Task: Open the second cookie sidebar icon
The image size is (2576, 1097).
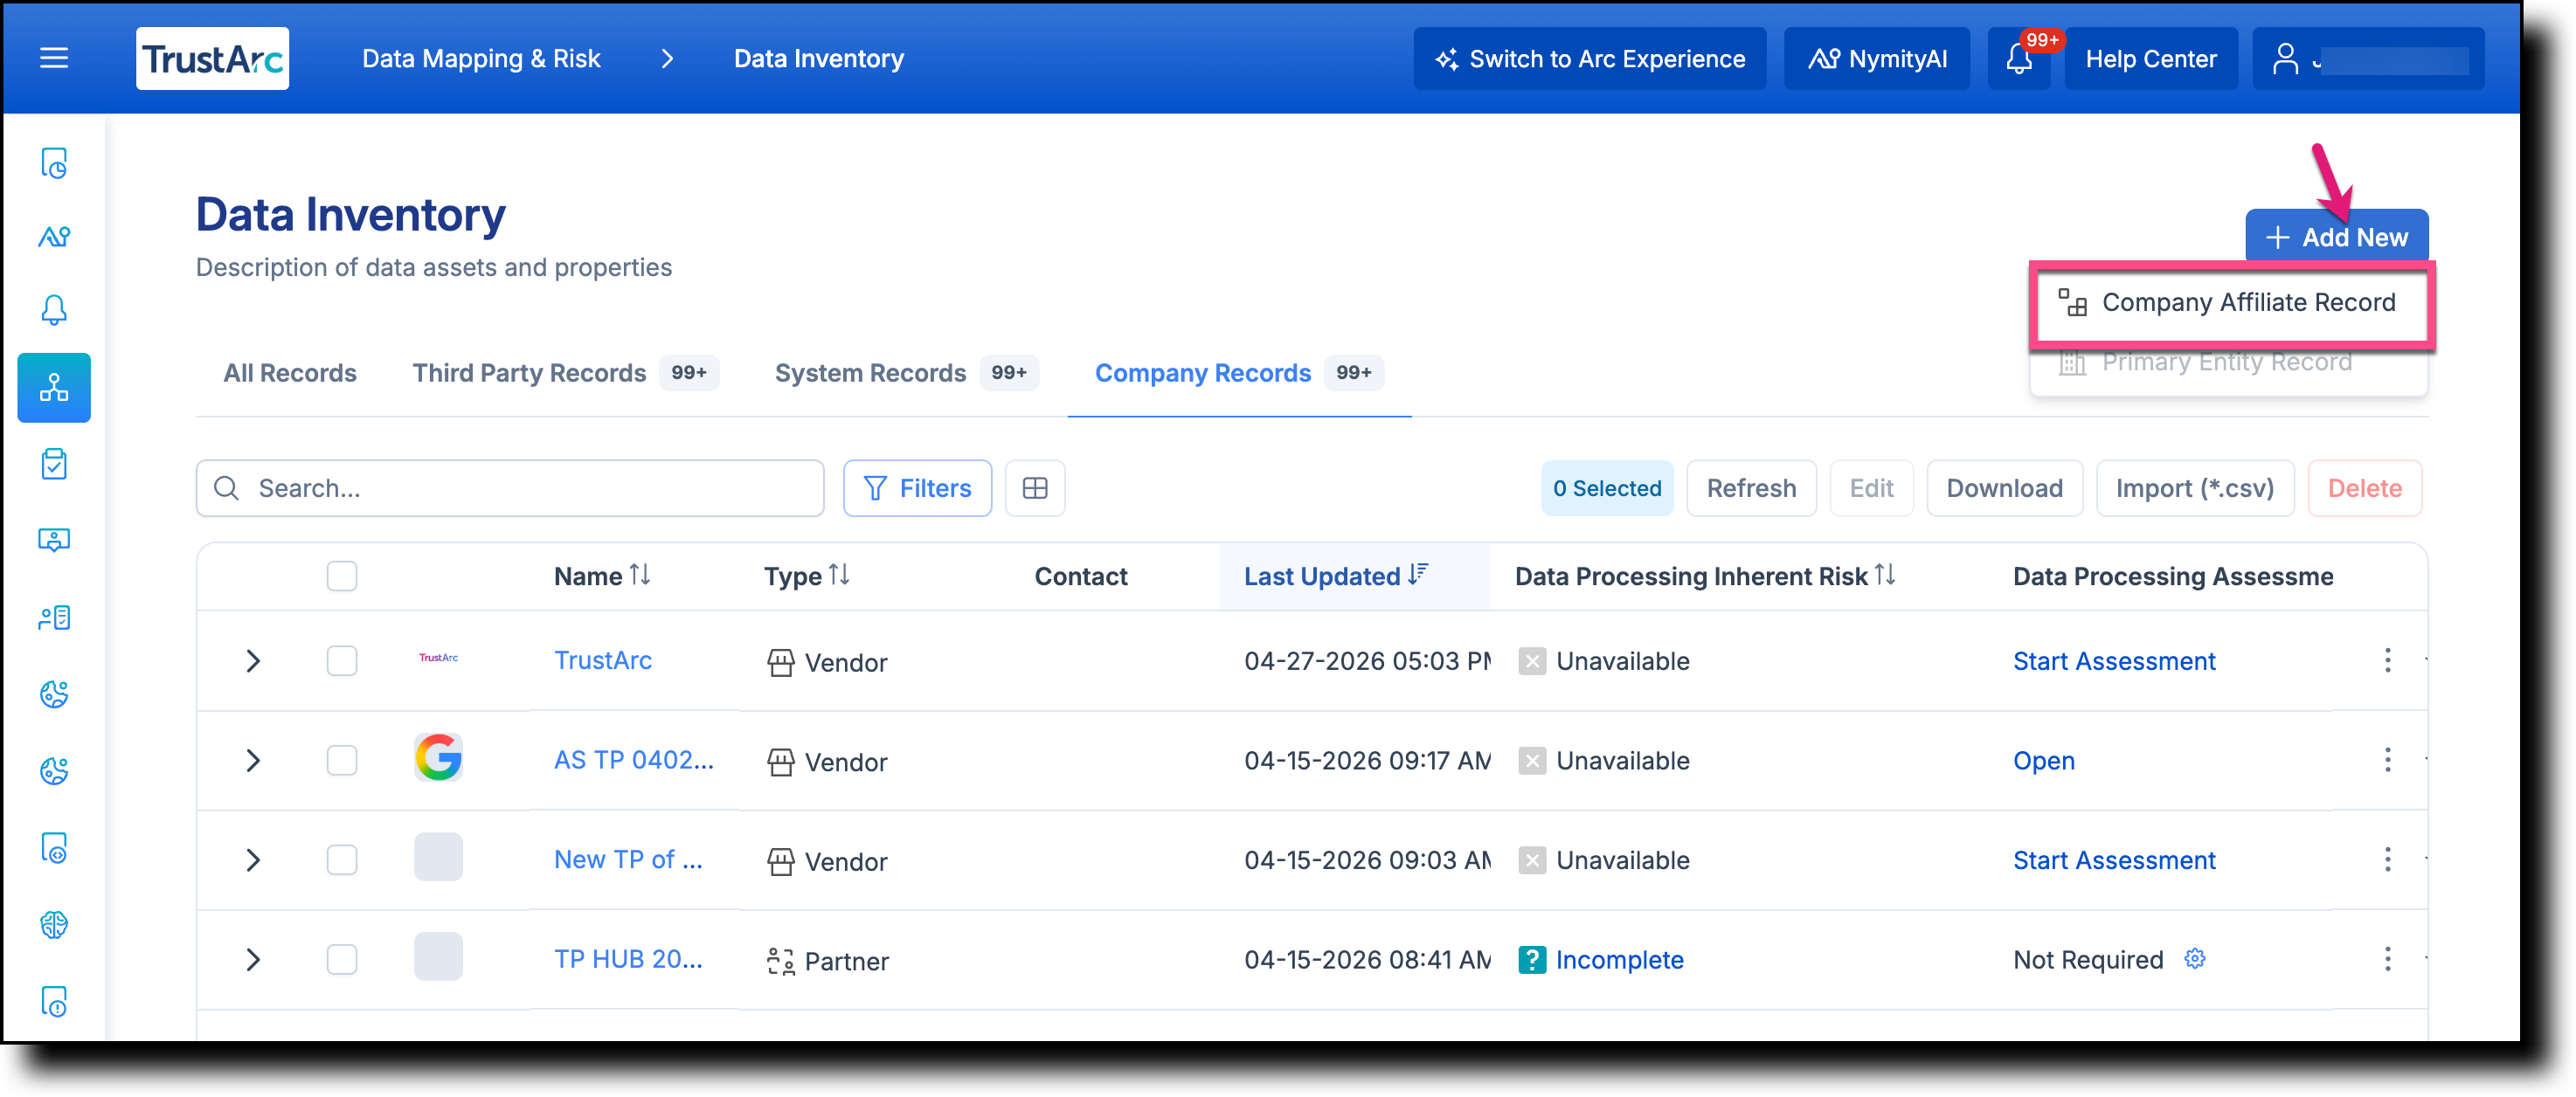Action: tap(54, 770)
